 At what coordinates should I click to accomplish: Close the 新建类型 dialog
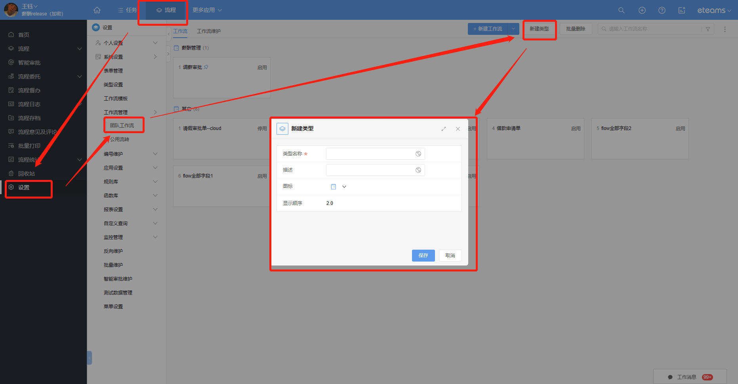click(x=458, y=129)
